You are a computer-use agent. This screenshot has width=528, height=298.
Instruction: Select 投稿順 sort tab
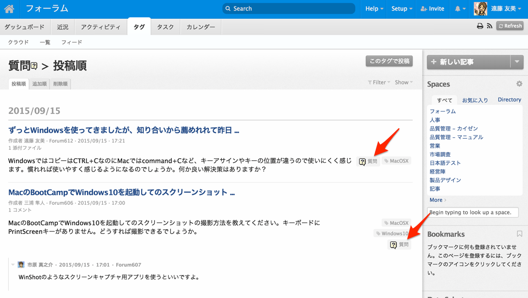pyautogui.click(x=19, y=84)
